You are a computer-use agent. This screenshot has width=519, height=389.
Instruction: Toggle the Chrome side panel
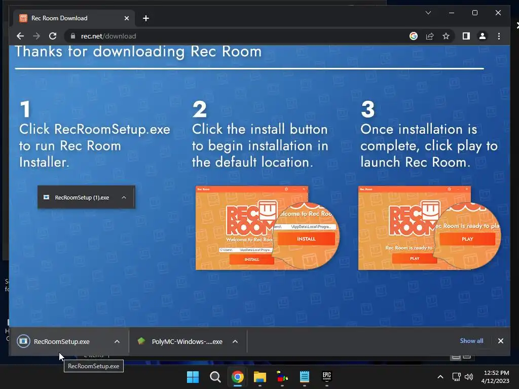click(466, 36)
